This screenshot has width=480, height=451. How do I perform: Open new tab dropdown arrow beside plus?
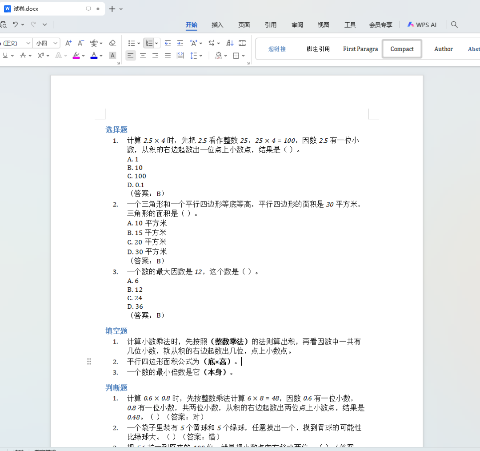[121, 9]
